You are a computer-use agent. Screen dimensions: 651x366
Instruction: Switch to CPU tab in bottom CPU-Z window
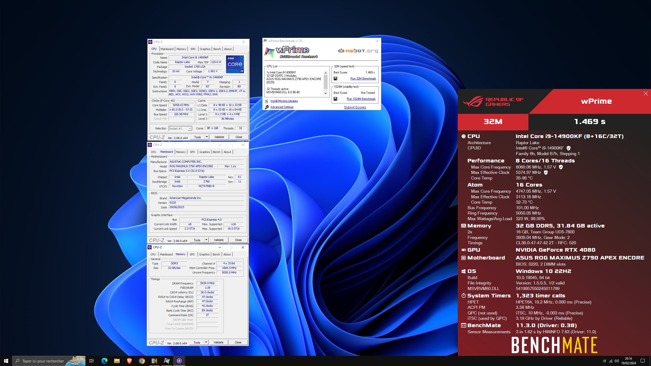pyautogui.click(x=153, y=254)
